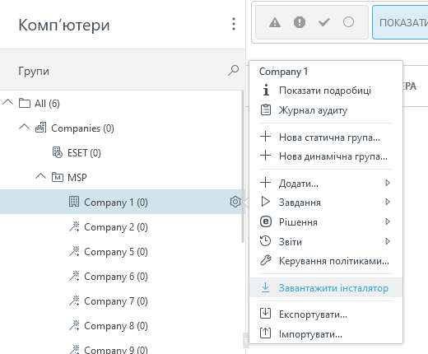Click the groups panel vertical scrollbar
This screenshot has width=428, height=354.
pos(243,166)
